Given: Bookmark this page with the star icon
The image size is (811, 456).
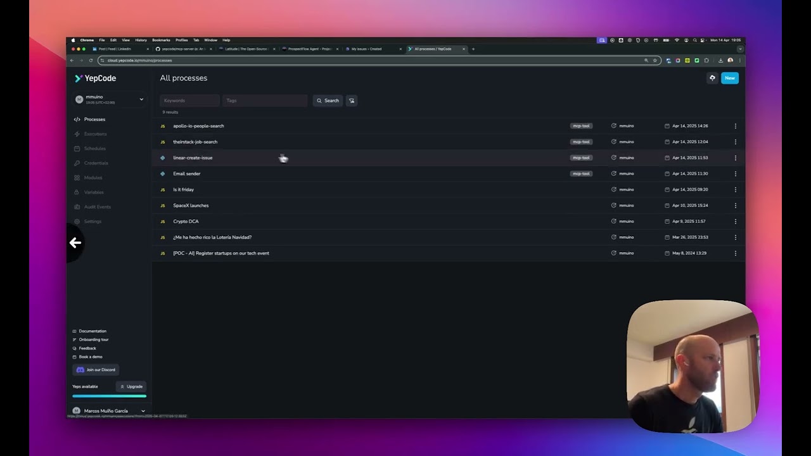Looking at the screenshot, I should [655, 60].
